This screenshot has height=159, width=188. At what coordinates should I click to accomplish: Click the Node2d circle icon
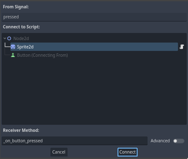pos(9,38)
